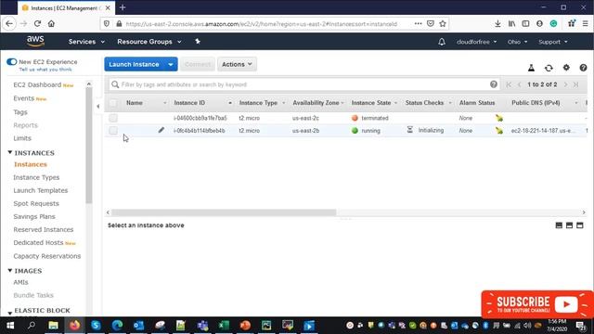Show the bottom details pane layout icon
The width and height of the screenshot is (594, 334).
click(559, 225)
